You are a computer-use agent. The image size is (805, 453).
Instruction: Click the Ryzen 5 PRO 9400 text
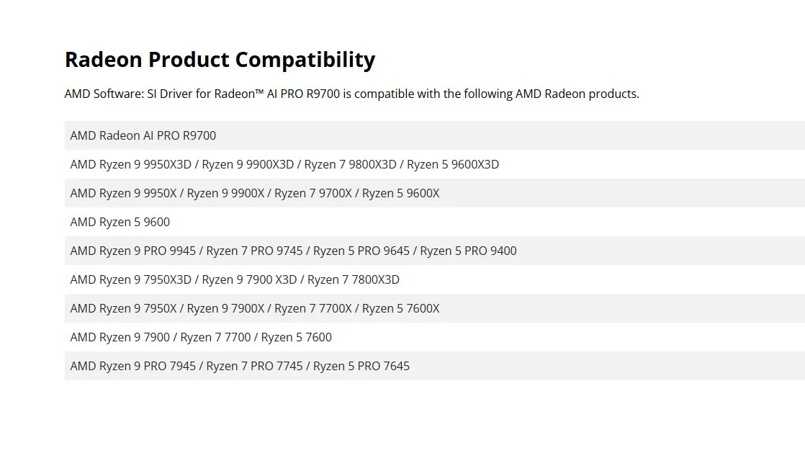468,251
